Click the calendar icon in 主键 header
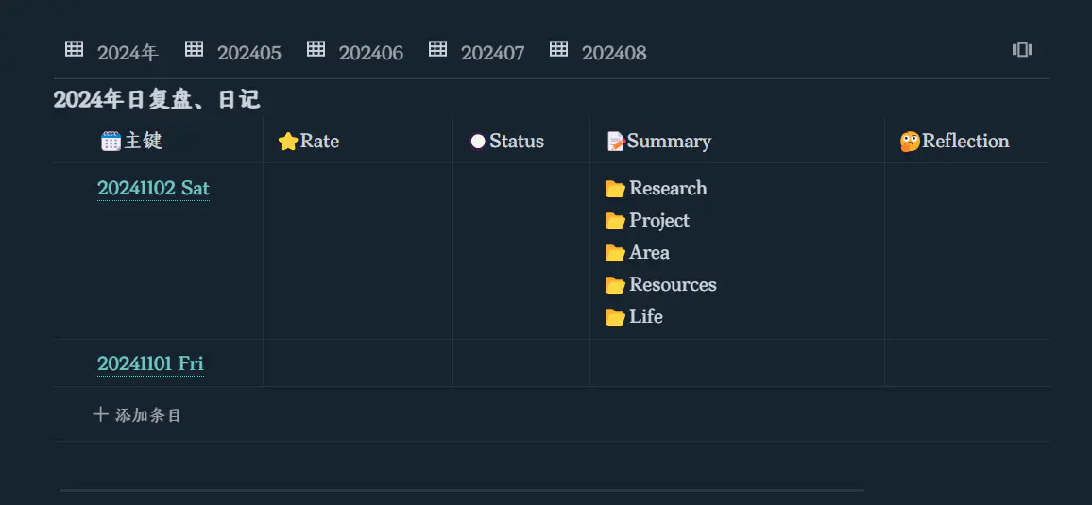Screen dimensions: 1092x505 coord(111,142)
